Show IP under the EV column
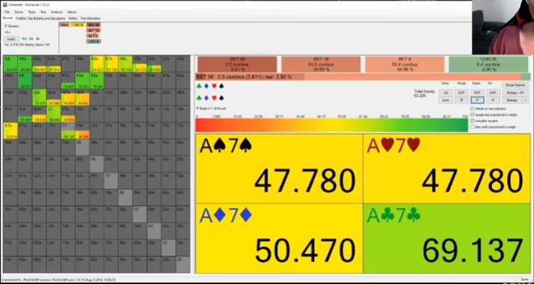Screen dimensions: 534x284 coord(493,100)
